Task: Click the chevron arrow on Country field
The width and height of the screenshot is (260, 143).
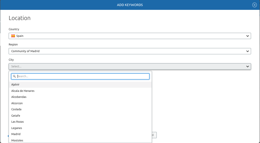Action: (248, 36)
